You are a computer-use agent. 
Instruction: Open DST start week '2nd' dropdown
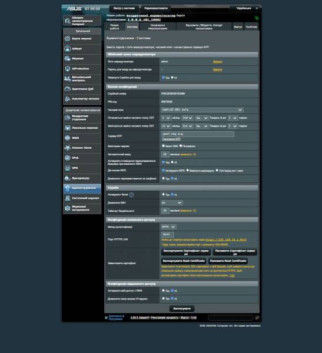187,118
